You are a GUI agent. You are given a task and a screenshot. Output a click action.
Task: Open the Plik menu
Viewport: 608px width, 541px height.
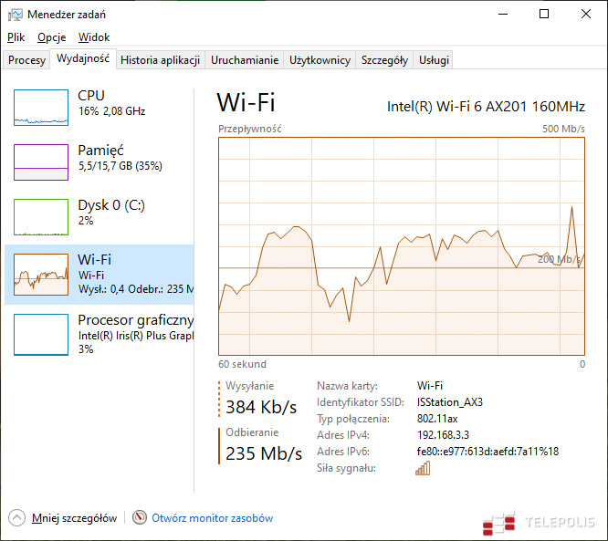16,37
